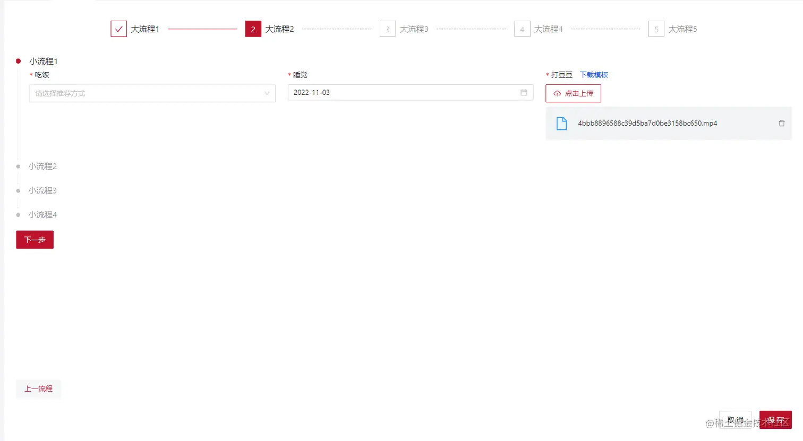Image resolution: width=803 pixels, height=441 pixels.
Task: Click the step 3 number box
Action: coord(388,29)
